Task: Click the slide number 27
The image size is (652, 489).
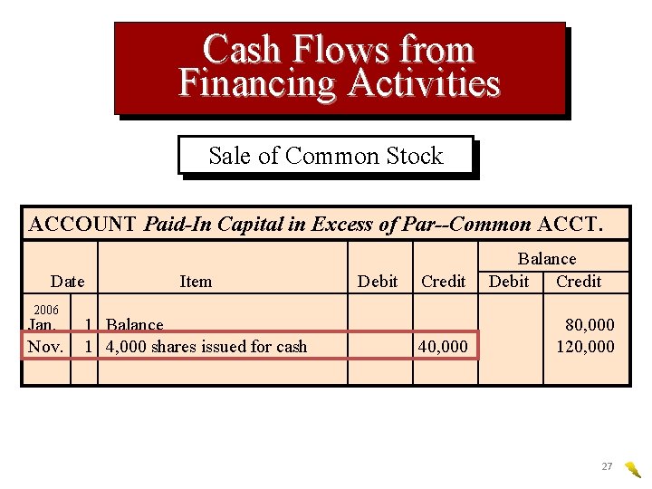Action: pos(607,466)
